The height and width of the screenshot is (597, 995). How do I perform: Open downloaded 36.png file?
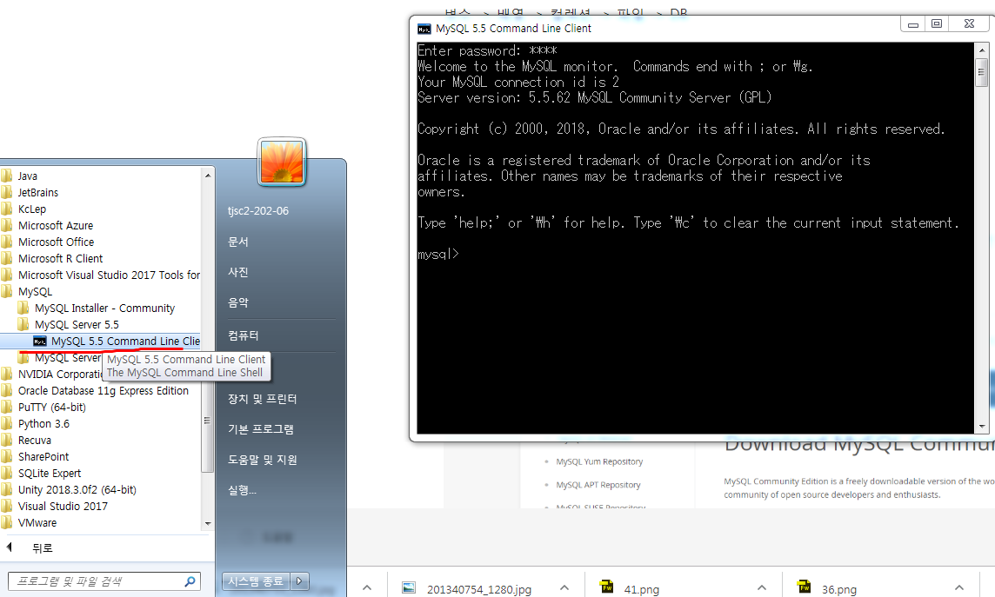pyautogui.click(x=839, y=589)
